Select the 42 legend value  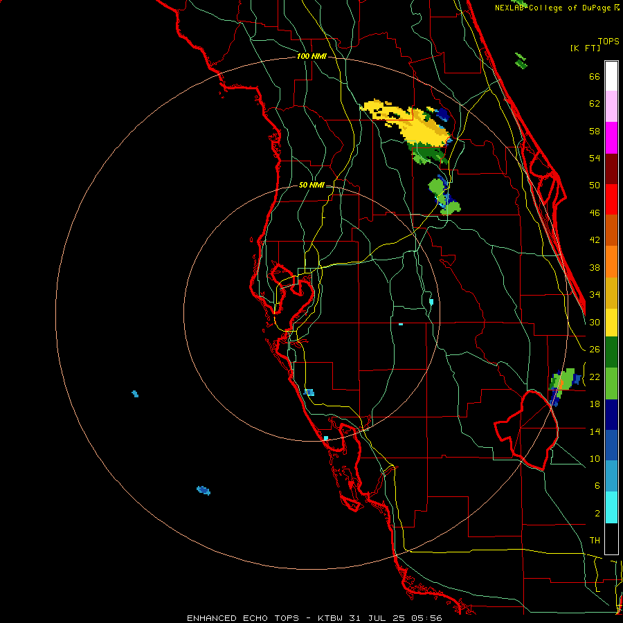tap(595, 240)
